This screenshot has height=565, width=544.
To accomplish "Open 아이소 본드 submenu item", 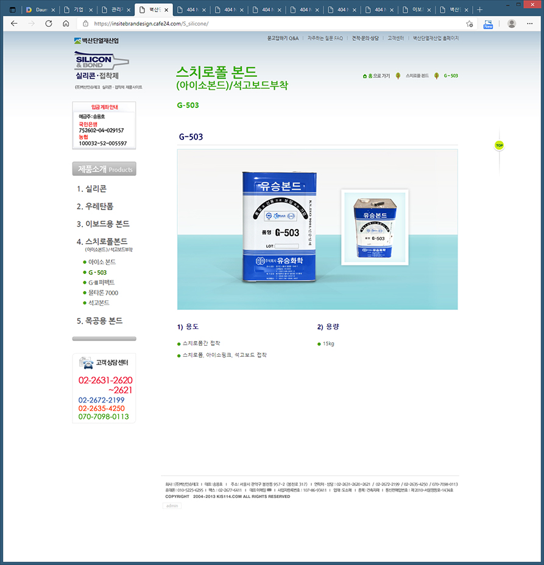I will pos(102,262).
